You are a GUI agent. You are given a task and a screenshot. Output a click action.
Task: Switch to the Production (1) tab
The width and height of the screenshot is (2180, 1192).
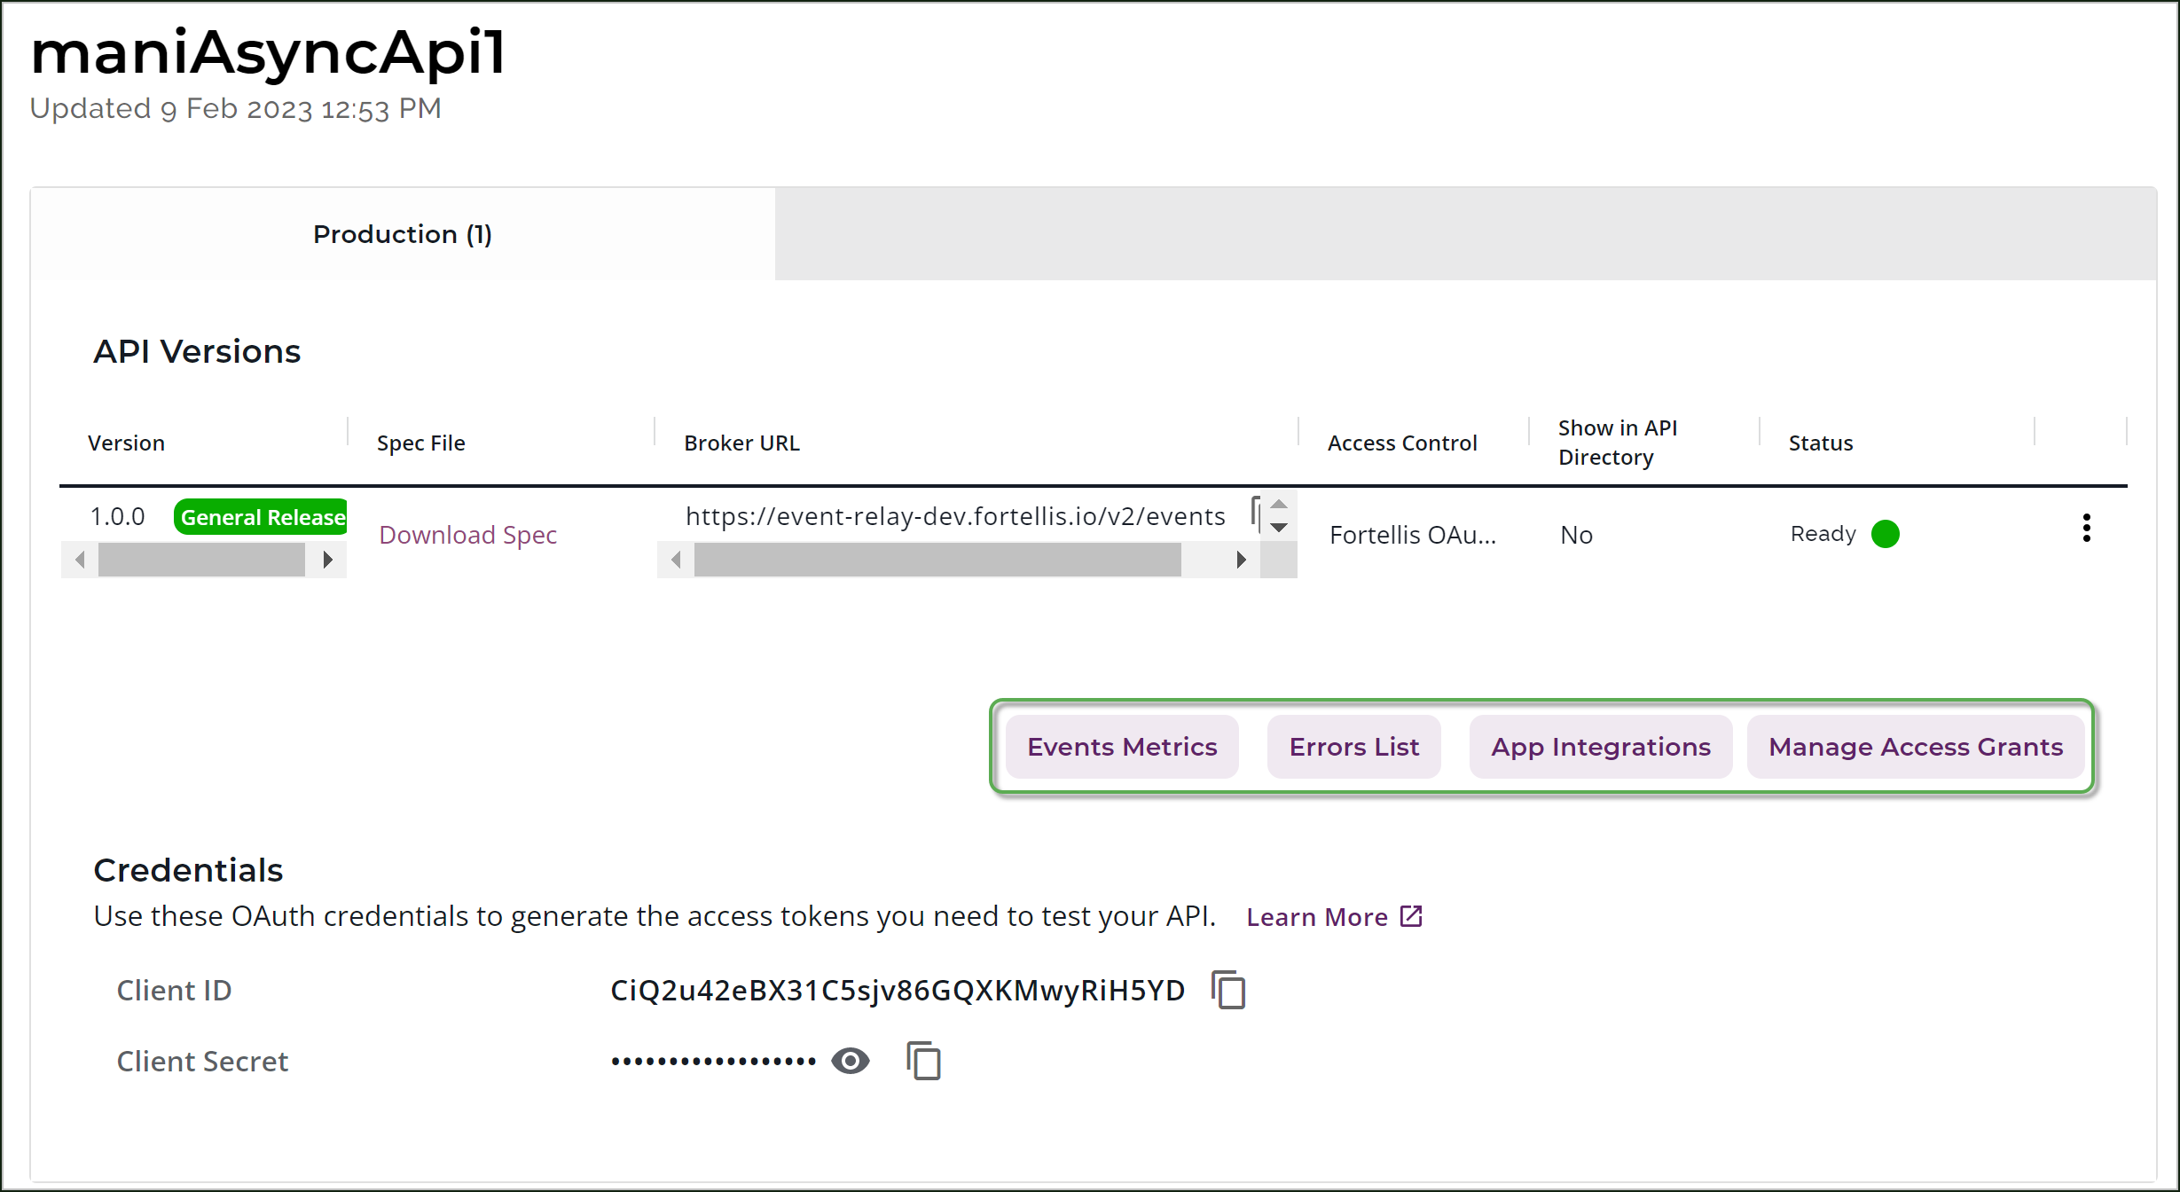pyautogui.click(x=403, y=234)
